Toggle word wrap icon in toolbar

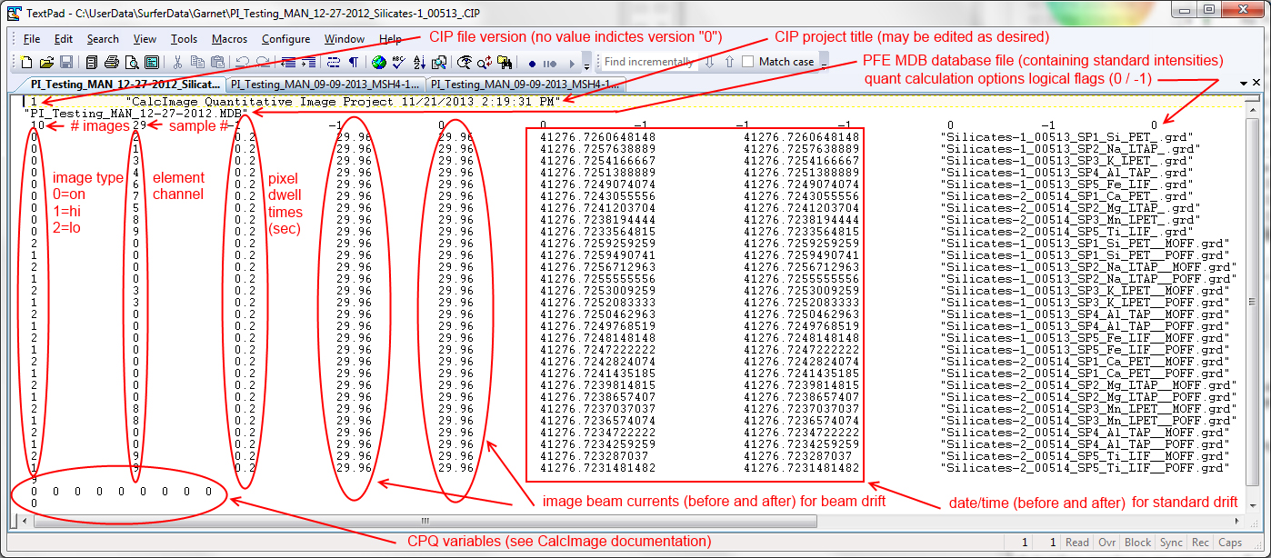click(333, 63)
